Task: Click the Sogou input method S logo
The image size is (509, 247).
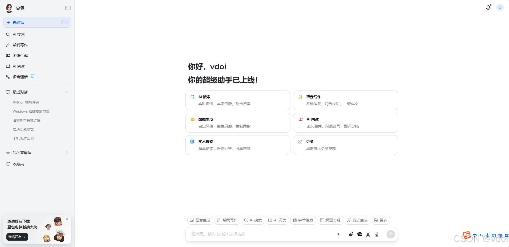Action: 467,235
